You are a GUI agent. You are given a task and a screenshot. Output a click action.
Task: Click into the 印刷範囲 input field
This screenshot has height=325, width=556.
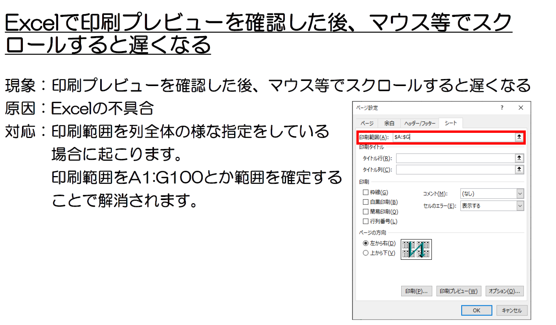tap(453, 137)
